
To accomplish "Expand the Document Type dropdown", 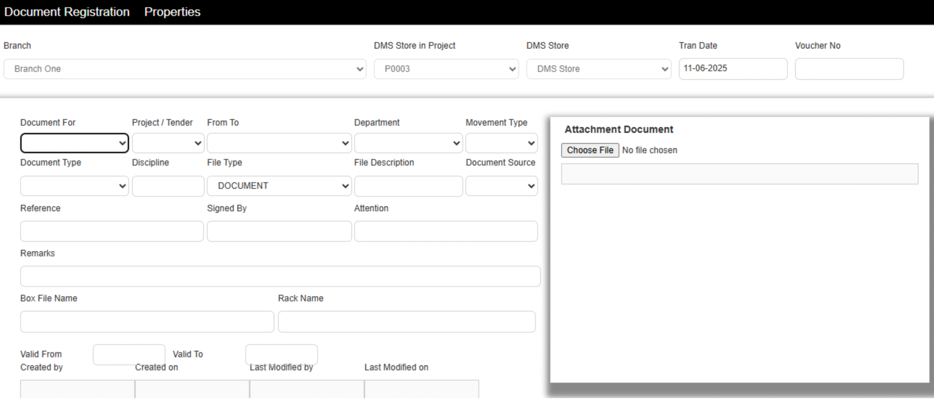I will point(74,186).
